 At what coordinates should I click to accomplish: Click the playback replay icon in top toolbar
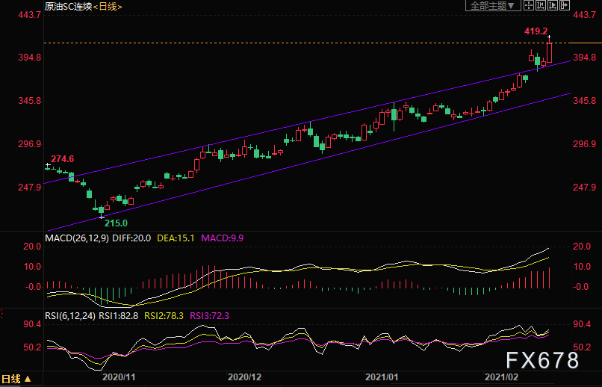click(x=553, y=6)
